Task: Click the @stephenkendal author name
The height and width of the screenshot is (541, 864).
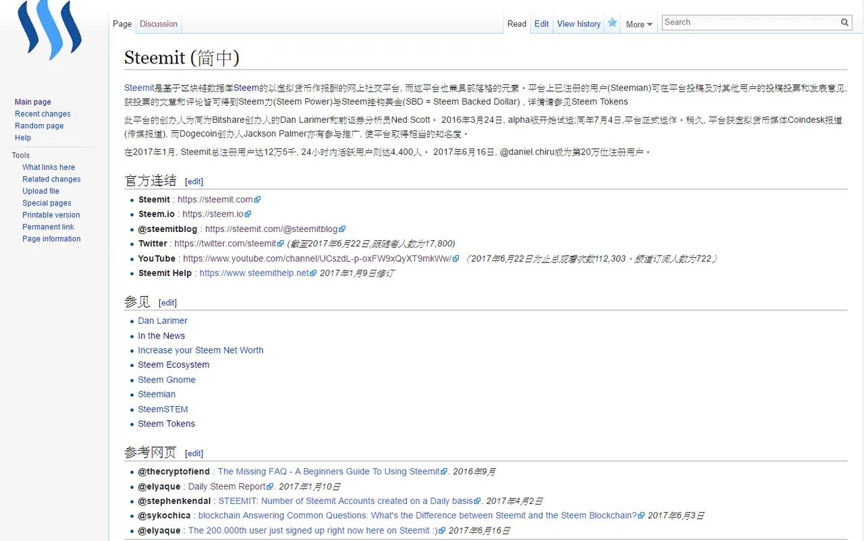Action: click(x=174, y=501)
